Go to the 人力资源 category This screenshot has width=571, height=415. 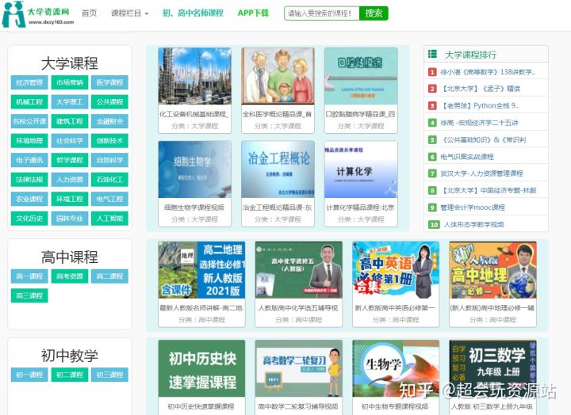[70, 180]
